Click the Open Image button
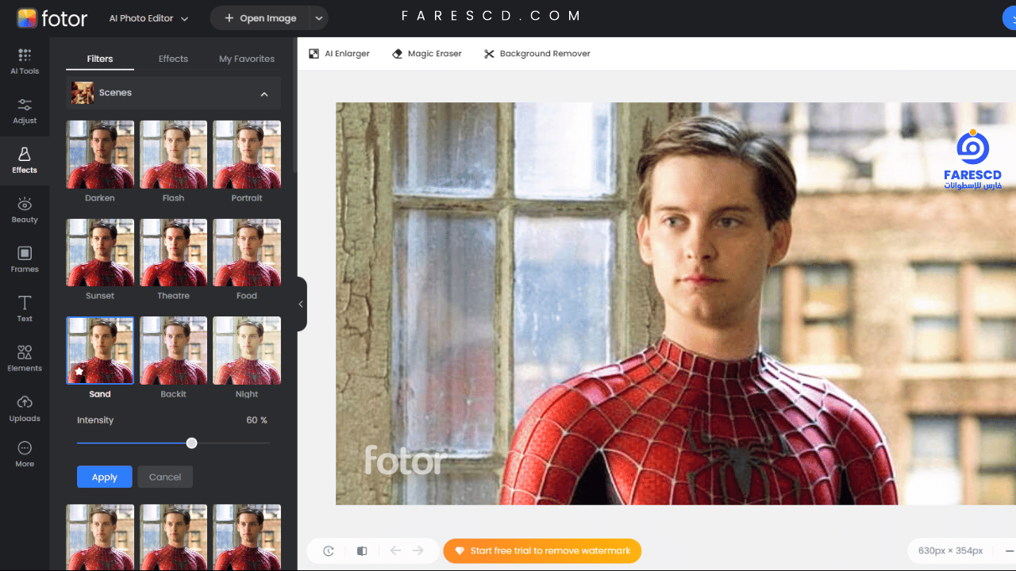Screen dimensions: 1016x571 click(260, 18)
